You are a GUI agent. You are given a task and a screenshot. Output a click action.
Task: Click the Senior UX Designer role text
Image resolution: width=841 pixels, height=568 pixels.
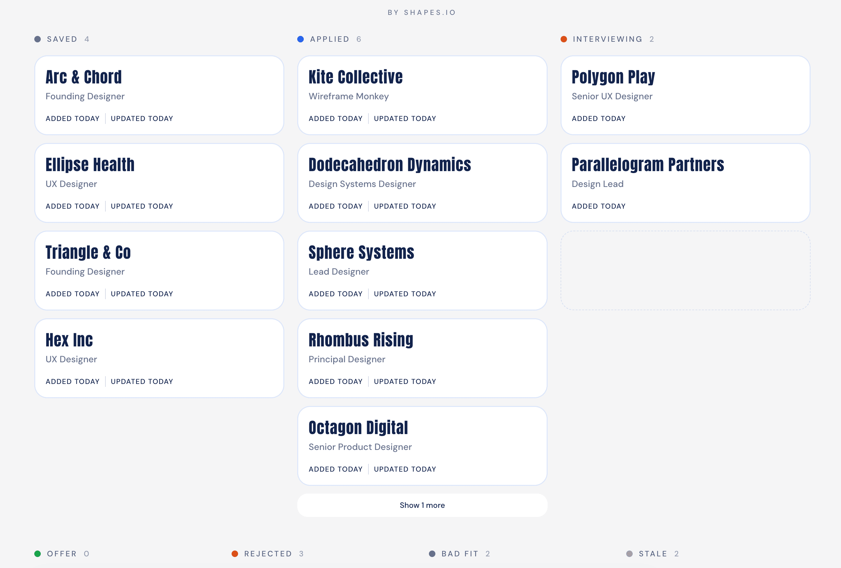[612, 96]
